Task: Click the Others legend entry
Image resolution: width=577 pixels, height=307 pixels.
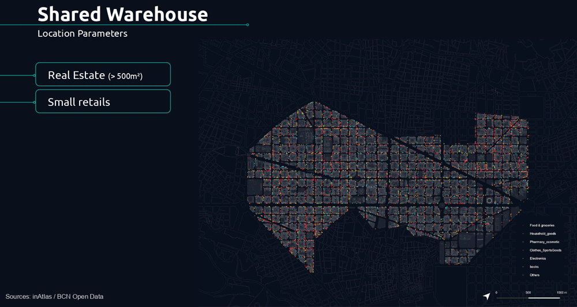Action: pyautogui.click(x=534, y=275)
